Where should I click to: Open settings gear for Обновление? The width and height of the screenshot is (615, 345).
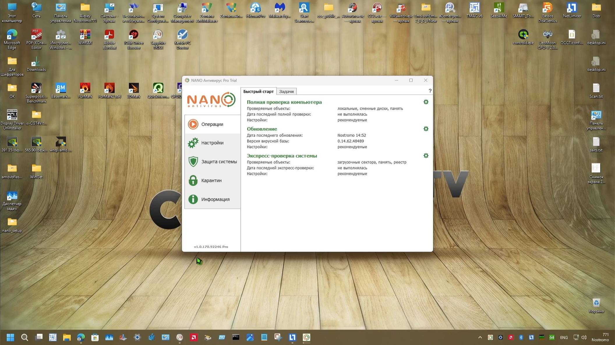point(426,129)
